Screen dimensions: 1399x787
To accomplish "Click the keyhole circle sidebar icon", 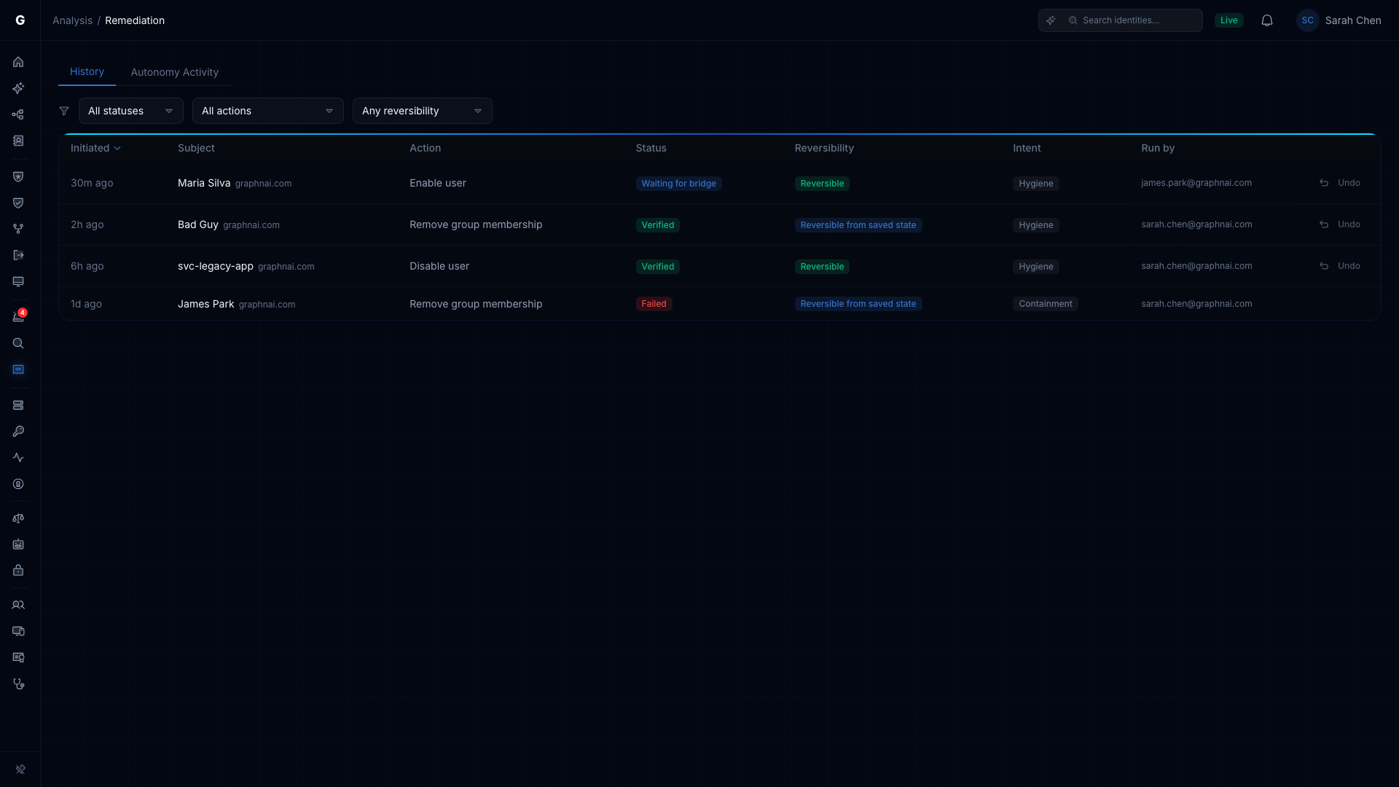I will (x=18, y=484).
